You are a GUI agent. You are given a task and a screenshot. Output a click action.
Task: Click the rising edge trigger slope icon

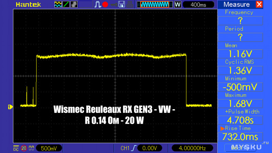click(x=134, y=148)
